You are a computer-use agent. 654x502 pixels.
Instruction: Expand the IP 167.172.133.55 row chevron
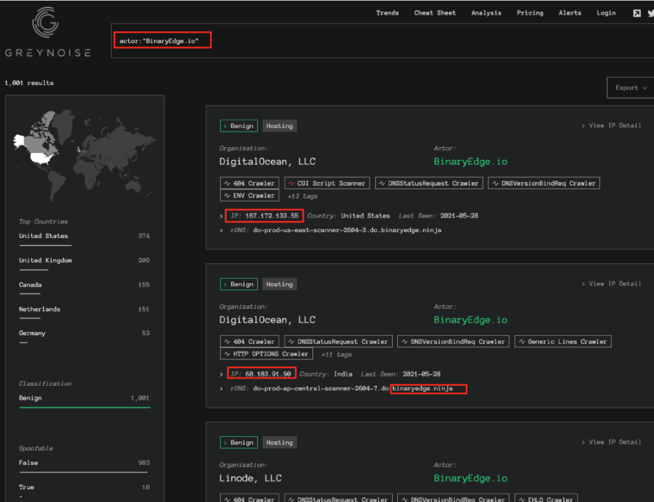pos(222,216)
